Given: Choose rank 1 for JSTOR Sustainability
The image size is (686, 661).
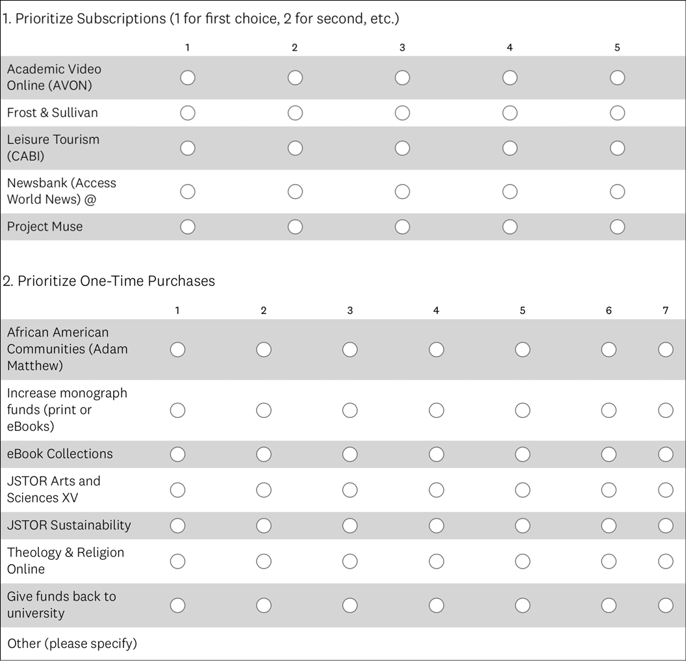Looking at the screenshot, I should coord(177,525).
